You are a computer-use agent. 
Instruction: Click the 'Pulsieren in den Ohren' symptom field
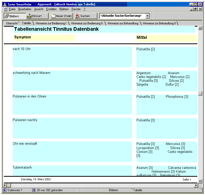(72, 104)
